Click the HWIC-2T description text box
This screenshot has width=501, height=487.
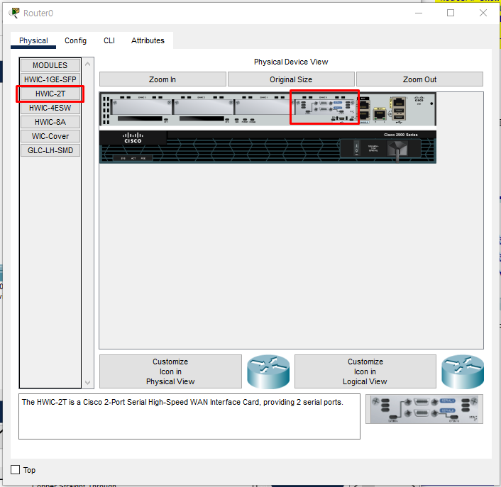[x=189, y=417]
